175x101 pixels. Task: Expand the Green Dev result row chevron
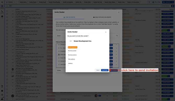click(x=116, y=58)
